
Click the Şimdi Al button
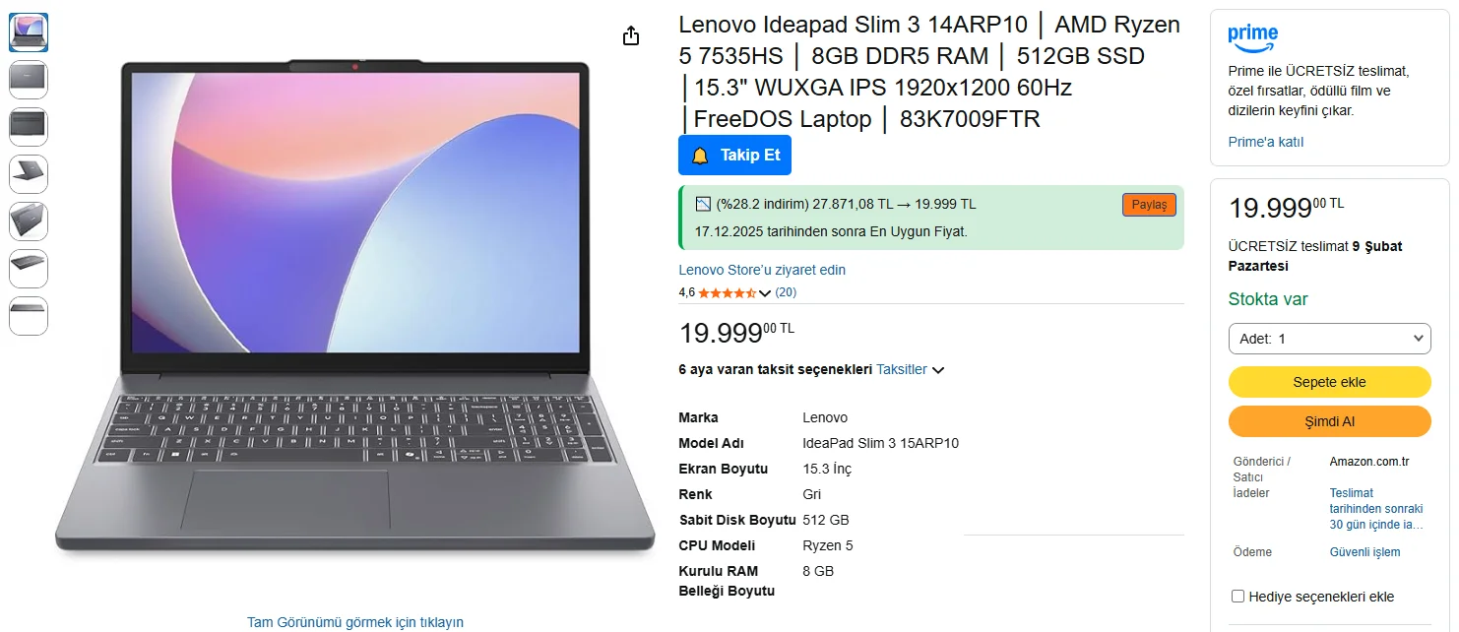coord(1329,421)
